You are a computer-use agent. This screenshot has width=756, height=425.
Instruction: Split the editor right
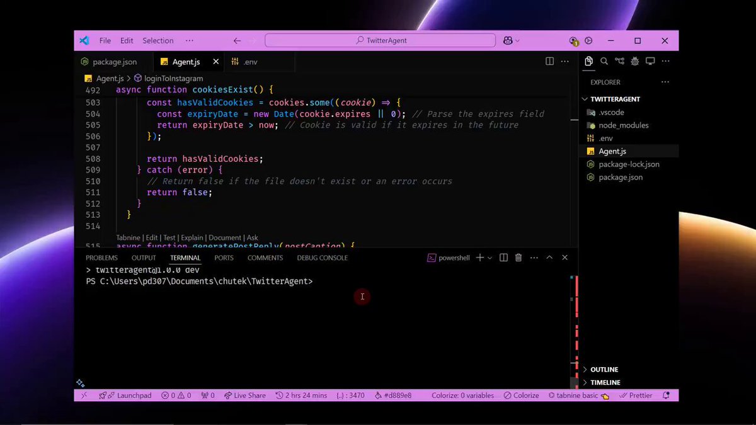pos(549,61)
